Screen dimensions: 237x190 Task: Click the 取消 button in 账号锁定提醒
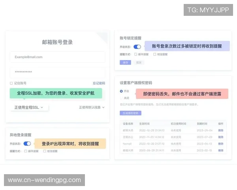pyautogui.click(x=139, y=63)
